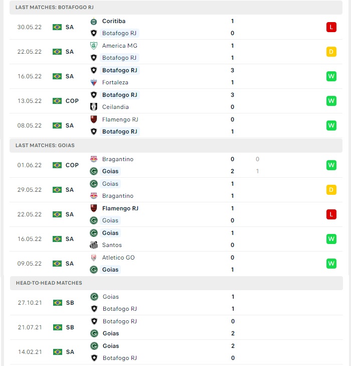Open Goias vs Santos match on 16.05.22
351x366 pixels.
click(x=176, y=239)
